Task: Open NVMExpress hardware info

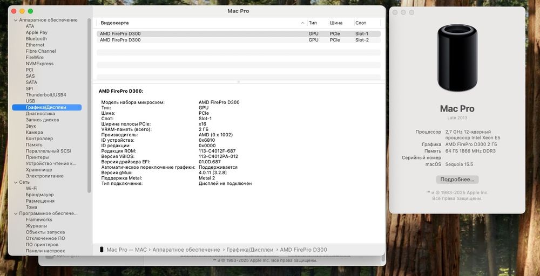Action: click(x=39, y=64)
